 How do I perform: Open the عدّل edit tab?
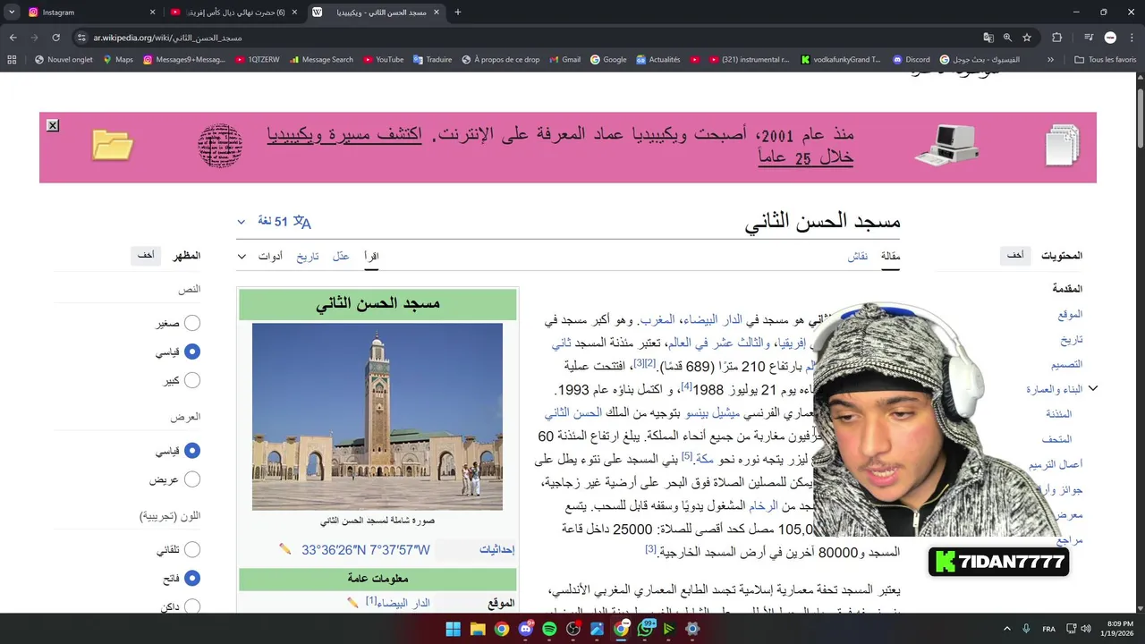coord(341,256)
